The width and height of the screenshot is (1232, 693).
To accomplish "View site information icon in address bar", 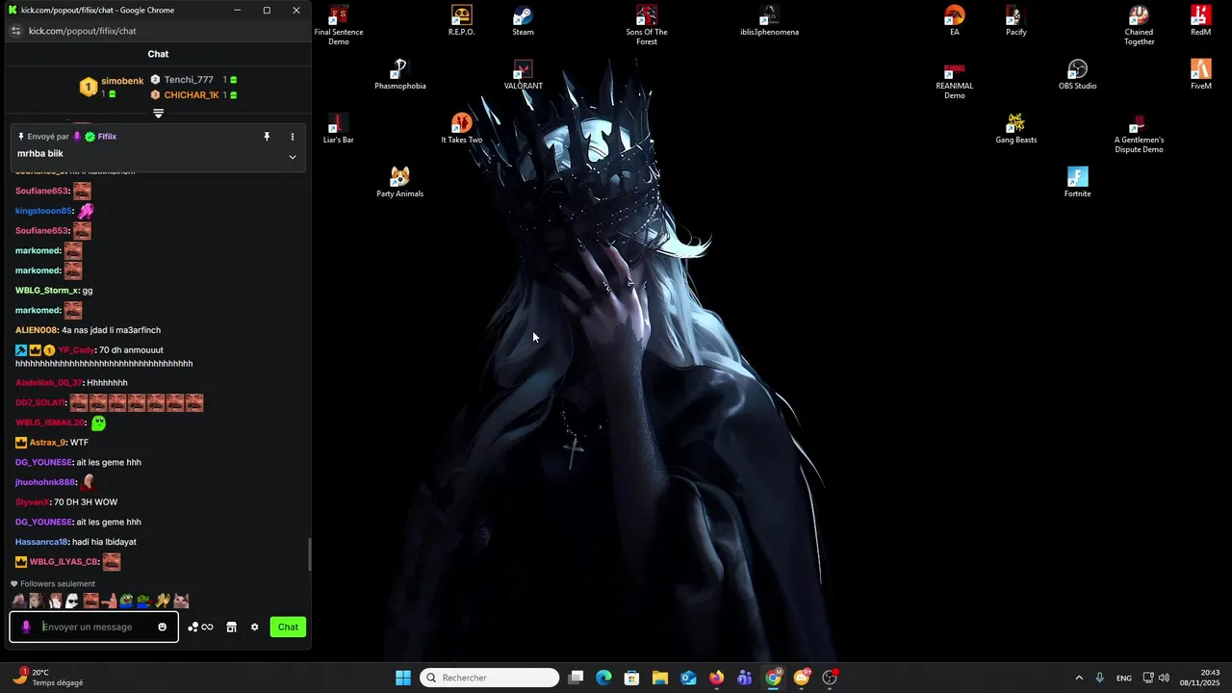I will click(x=15, y=31).
